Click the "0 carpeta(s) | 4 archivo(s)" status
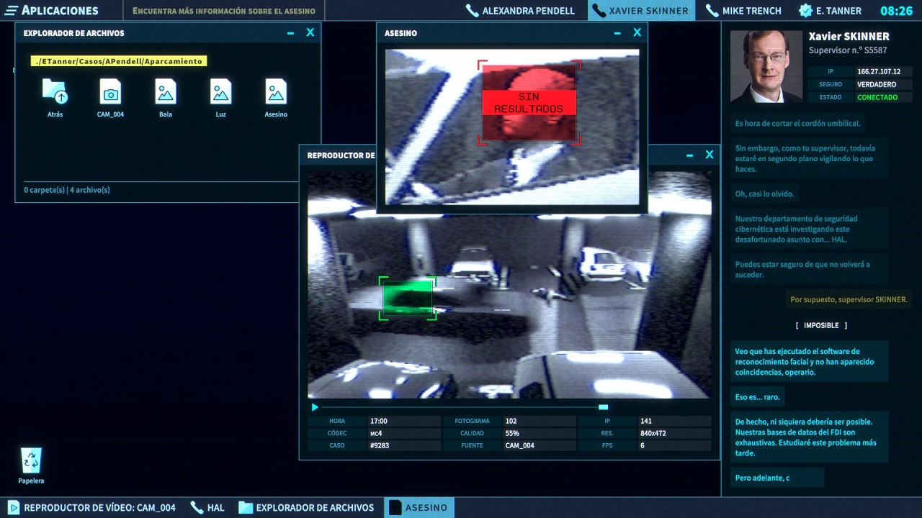The image size is (922, 518). [x=67, y=190]
